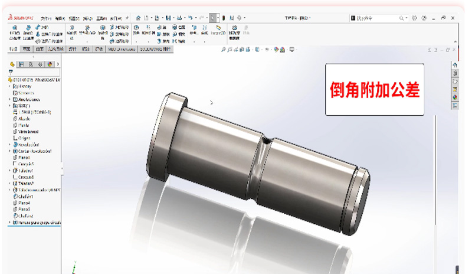
Task: Open Appearances, Scenes and Decals task pane tab
Action: (455, 97)
